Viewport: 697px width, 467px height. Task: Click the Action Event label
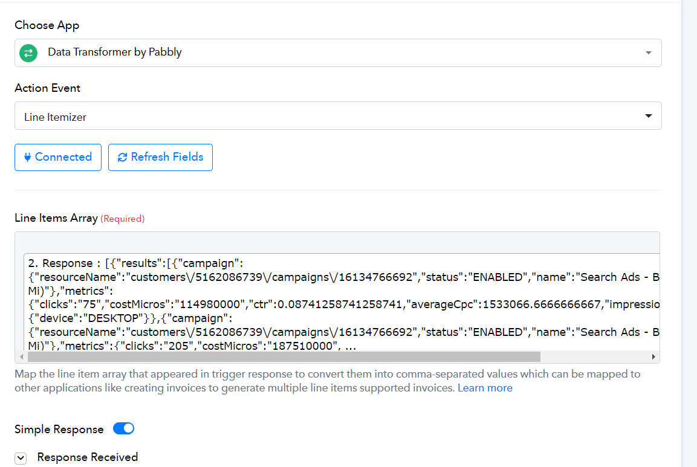[48, 88]
